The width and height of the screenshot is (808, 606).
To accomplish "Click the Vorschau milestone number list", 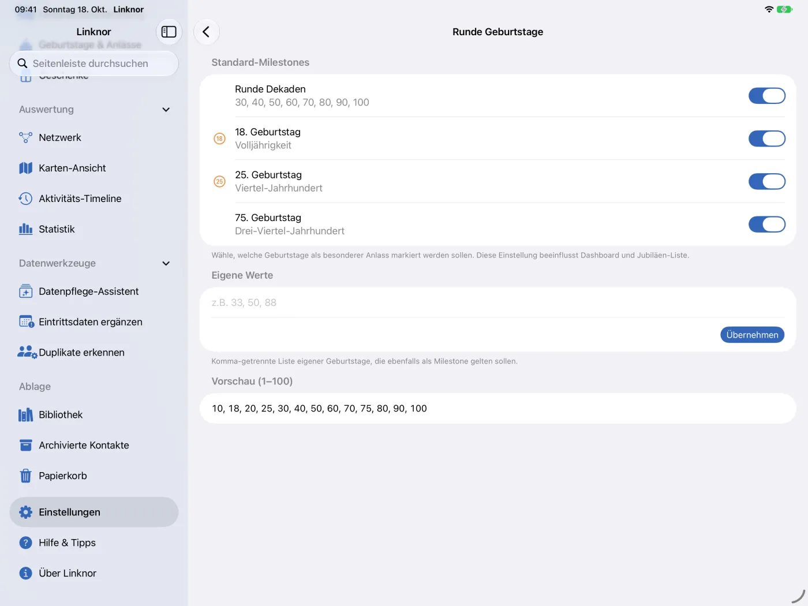I will click(x=319, y=409).
